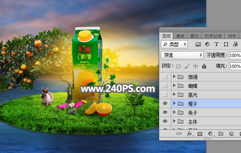
Task: Click the layers panel bottom resize grip
Action: (207, 139)
